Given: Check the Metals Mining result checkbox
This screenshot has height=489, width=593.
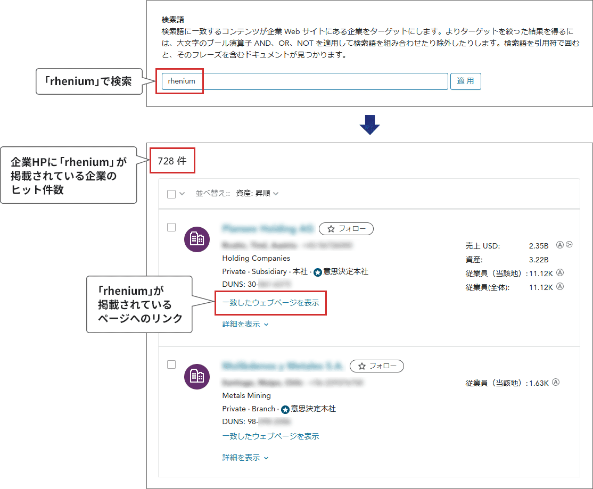Looking at the screenshot, I should click(171, 364).
